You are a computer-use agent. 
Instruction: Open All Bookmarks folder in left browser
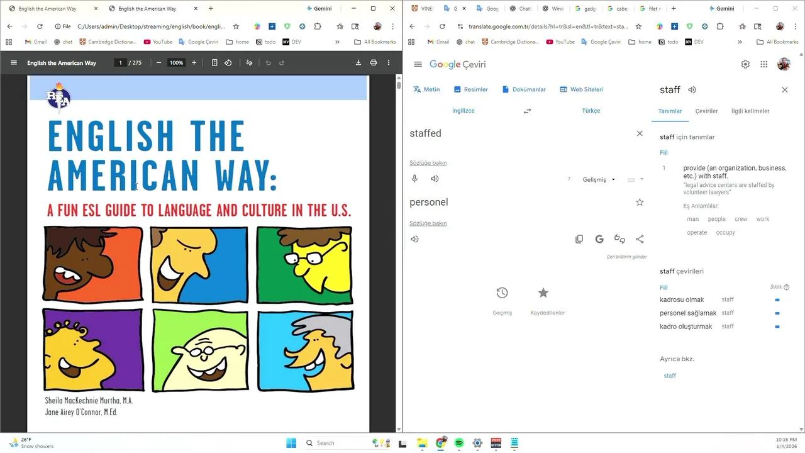coord(375,42)
